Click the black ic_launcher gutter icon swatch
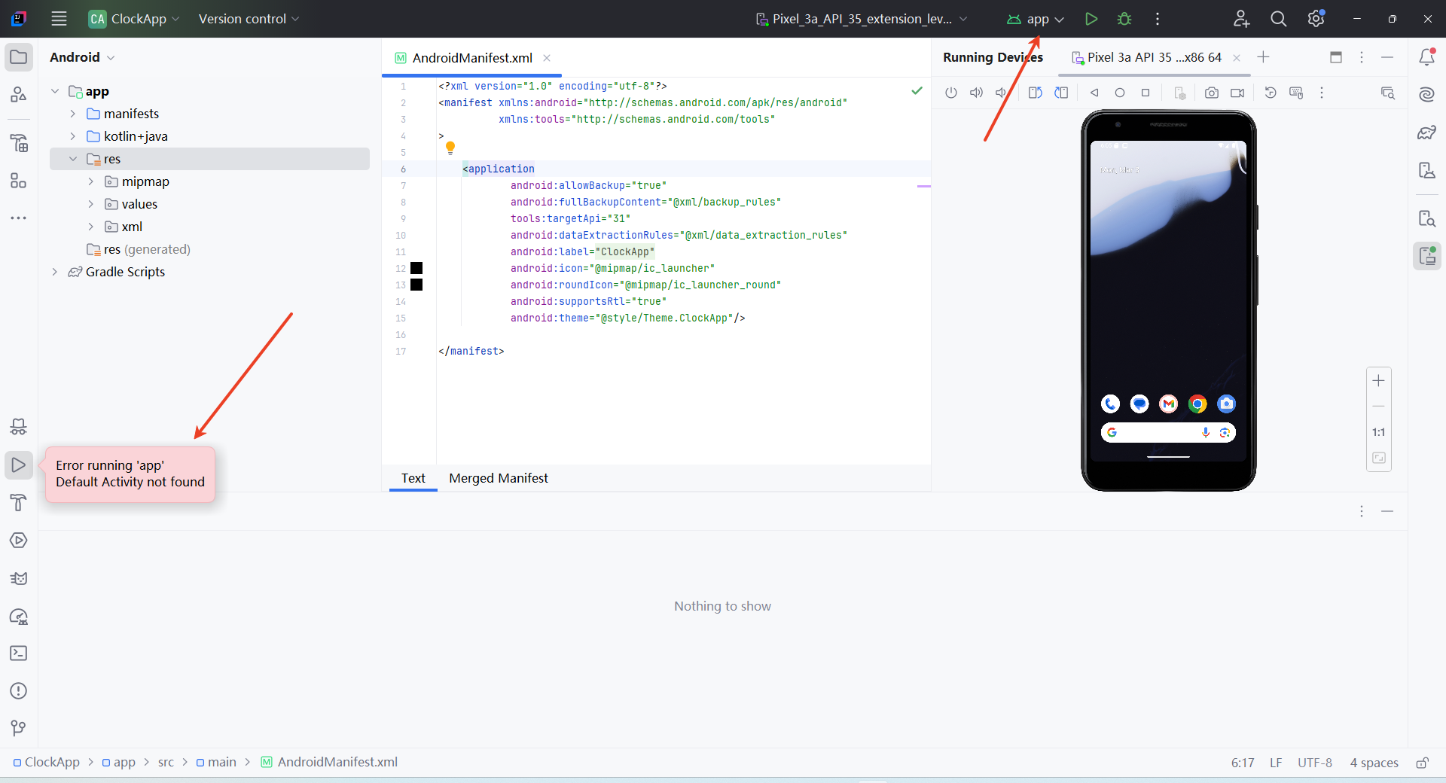The image size is (1446, 783). click(416, 268)
